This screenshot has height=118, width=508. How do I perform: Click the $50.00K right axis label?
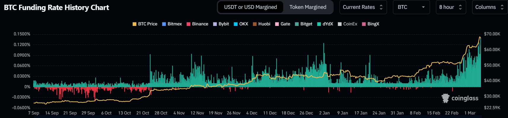pyautogui.click(x=492, y=65)
